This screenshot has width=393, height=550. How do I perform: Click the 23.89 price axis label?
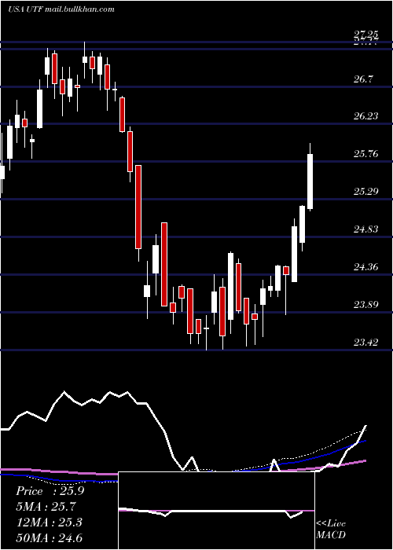(x=366, y=305)
